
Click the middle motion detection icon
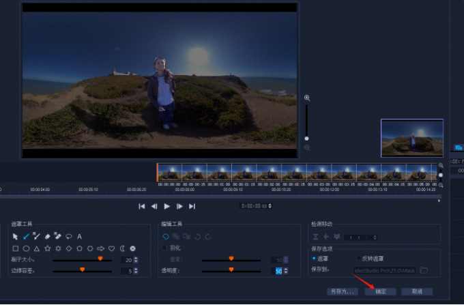(326, 237)
